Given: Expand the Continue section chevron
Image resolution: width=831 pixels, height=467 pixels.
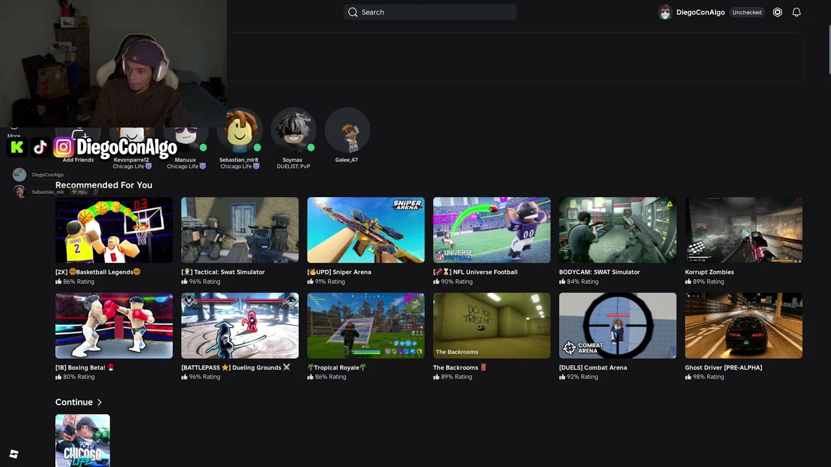Looking at the screenshot, I should (99, 402).
